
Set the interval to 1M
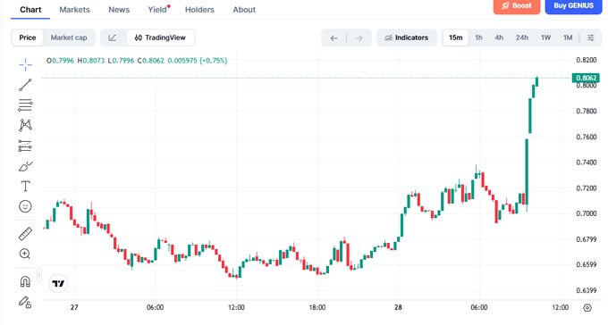(x=568, y=37)
